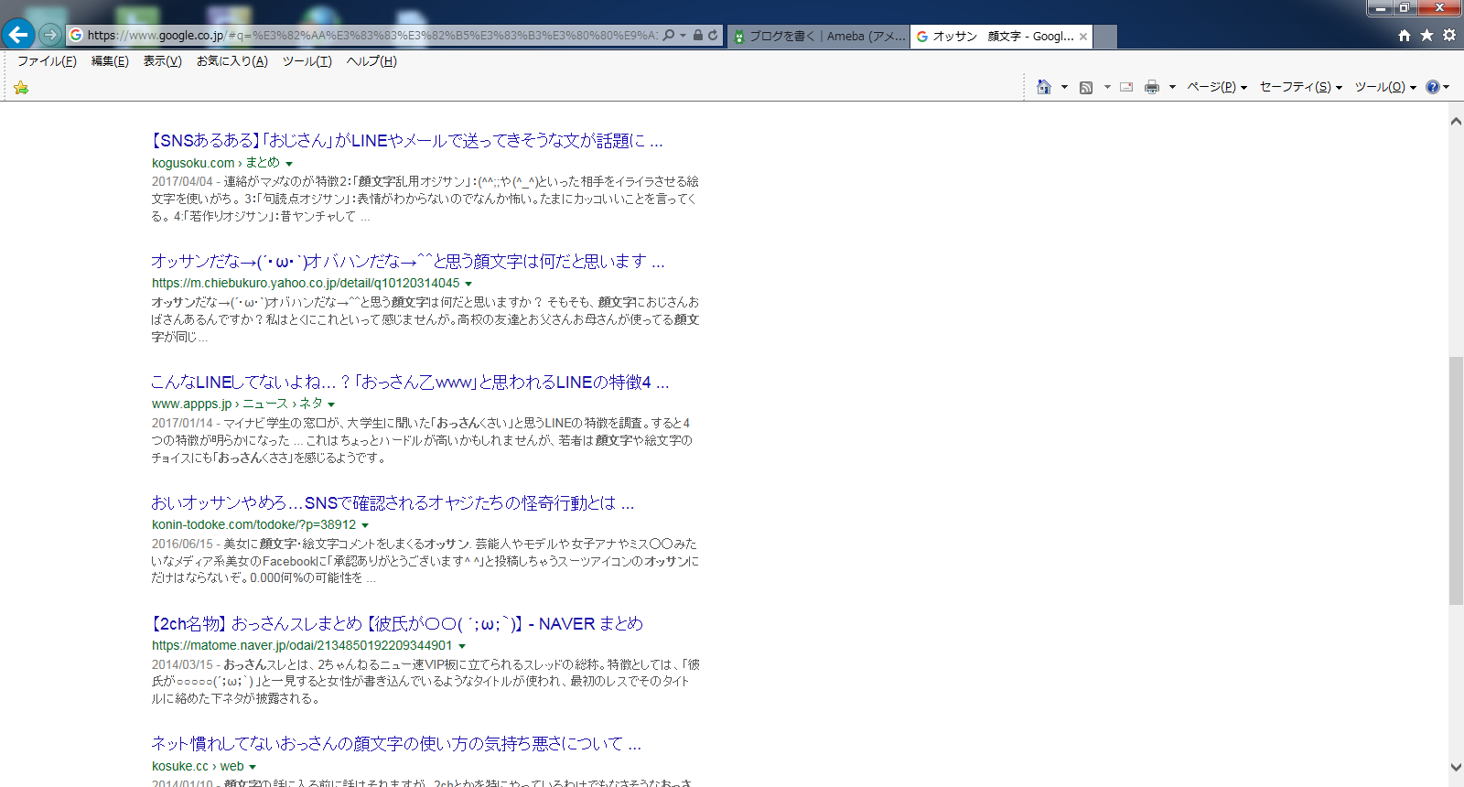Expand the feeds dropdown arrow
Viewport: 1464px width, 787px height.
1107,87
